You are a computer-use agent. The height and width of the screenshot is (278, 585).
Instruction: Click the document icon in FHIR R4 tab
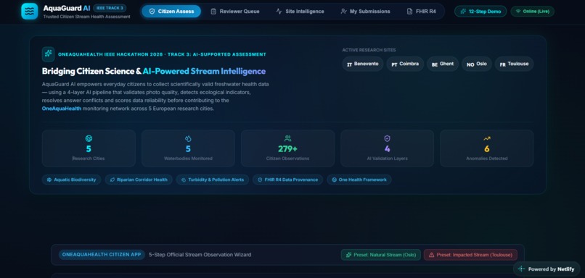coord(409,11)
